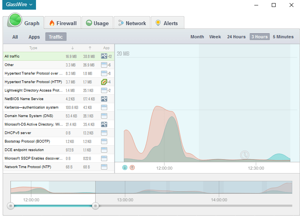The height and width of the screenshot is (216, 300).
Task: Sort by the App column header
Action: pyautogui.click(x=106, y=48)
